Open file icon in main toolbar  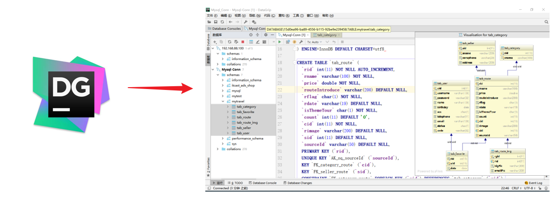point(209,22)
